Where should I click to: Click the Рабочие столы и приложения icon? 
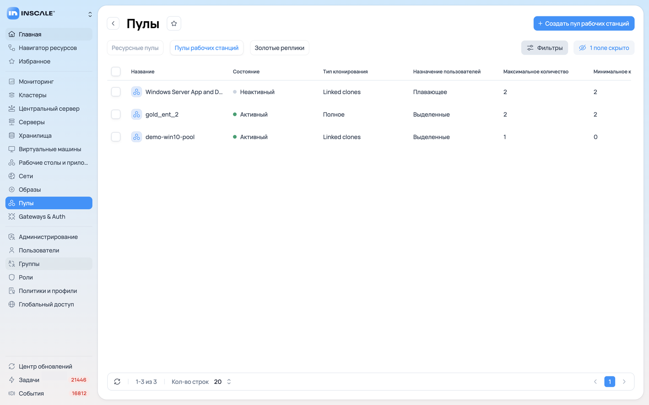pyautogui.click(x=12, y=163)
